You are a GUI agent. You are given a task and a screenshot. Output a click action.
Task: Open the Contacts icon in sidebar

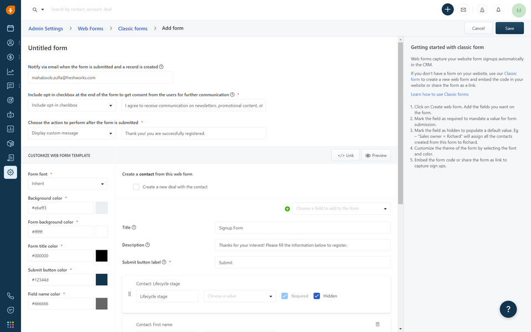[x=11, y=43]
